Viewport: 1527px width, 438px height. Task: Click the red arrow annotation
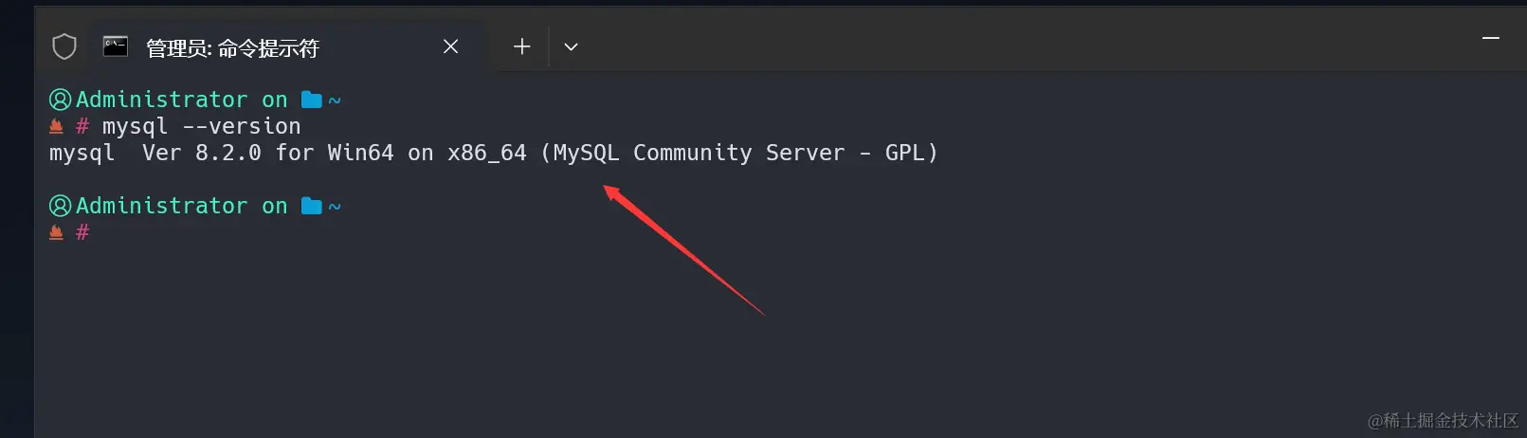(683, 250)
